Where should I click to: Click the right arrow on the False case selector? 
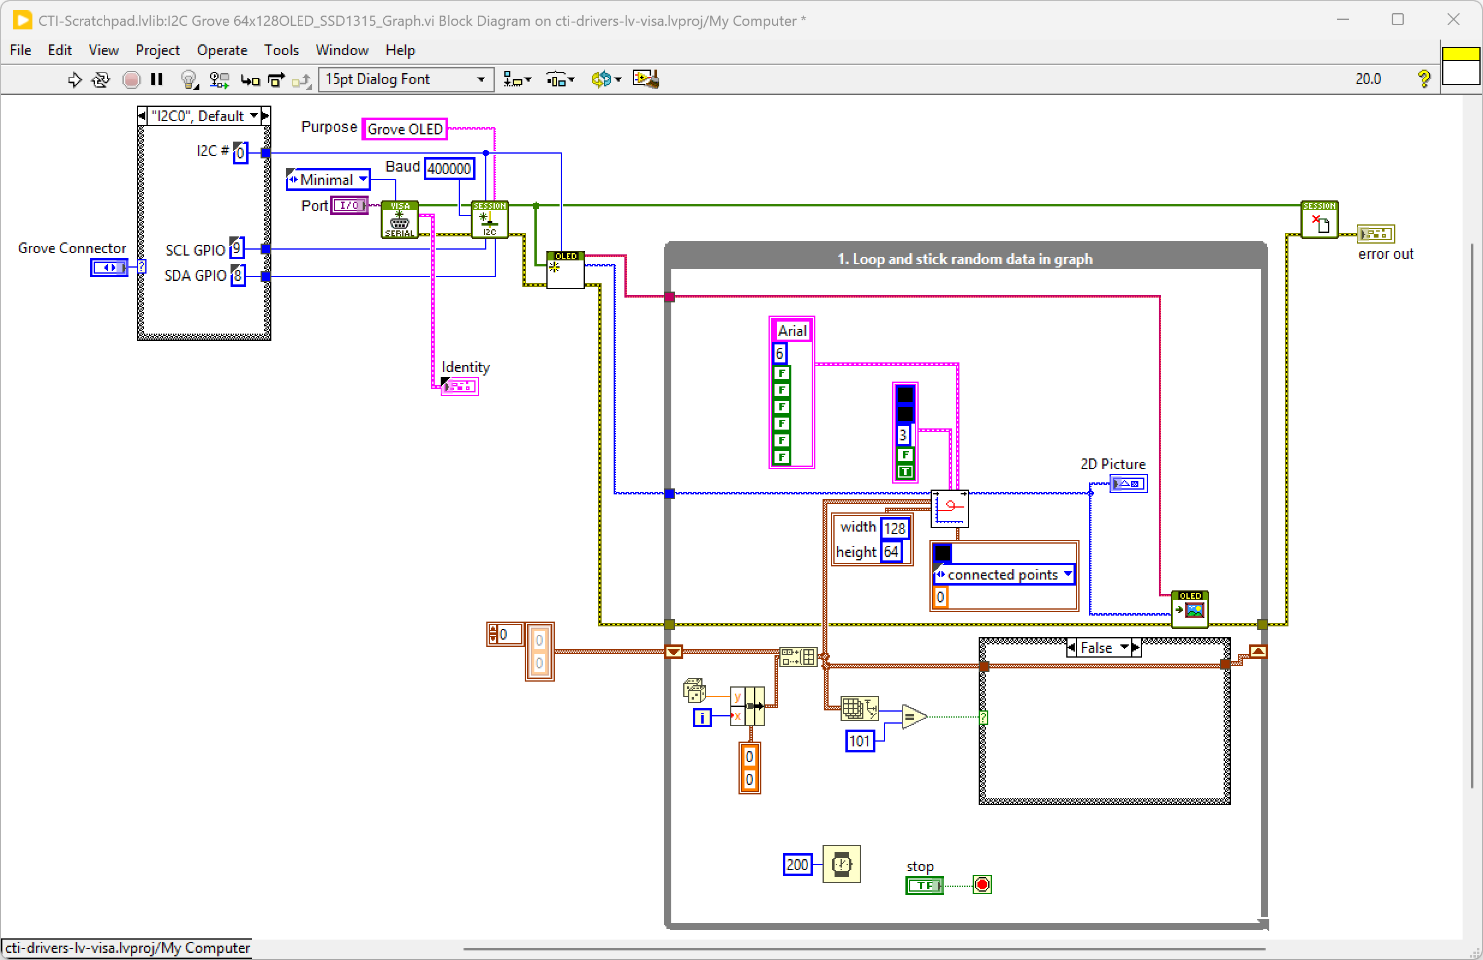[x=1137, y=647]
